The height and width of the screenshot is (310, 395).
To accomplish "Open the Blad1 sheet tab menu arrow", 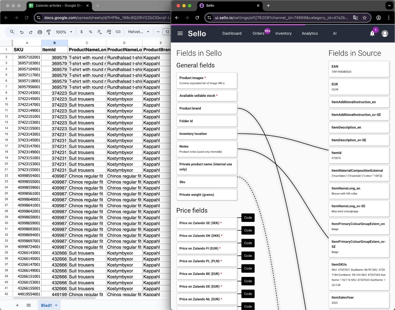I will click(56, 305).
